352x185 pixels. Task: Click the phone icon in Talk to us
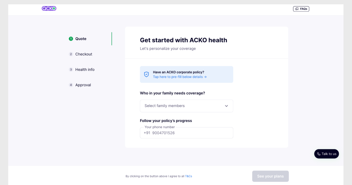(x=319, y=154)
